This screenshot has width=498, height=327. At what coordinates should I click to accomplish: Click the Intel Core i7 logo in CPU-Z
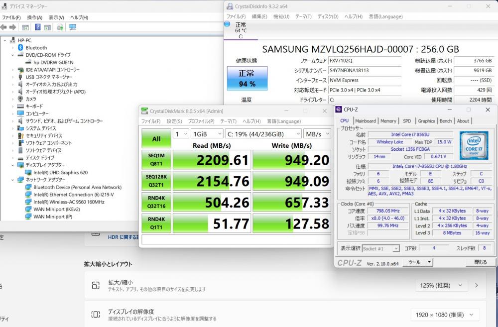474,145
